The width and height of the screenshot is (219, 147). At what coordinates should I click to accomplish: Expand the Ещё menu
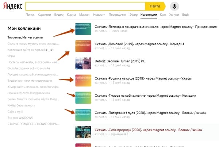[x=185, y=15]
